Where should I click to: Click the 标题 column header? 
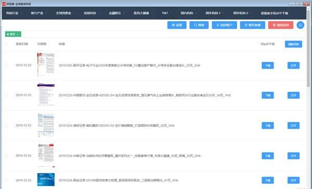pyautogui.click(x=62, y=44)
